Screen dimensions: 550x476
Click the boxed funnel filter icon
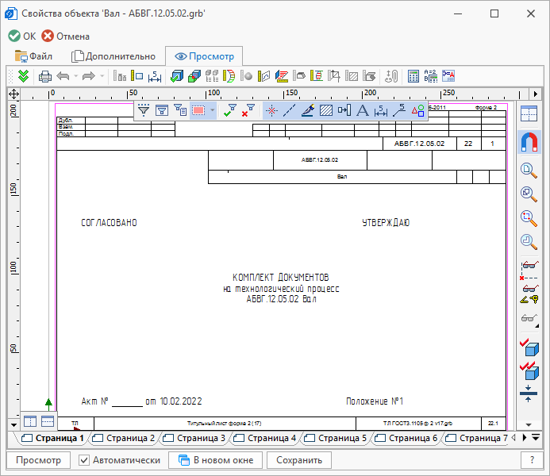point(162,110)
